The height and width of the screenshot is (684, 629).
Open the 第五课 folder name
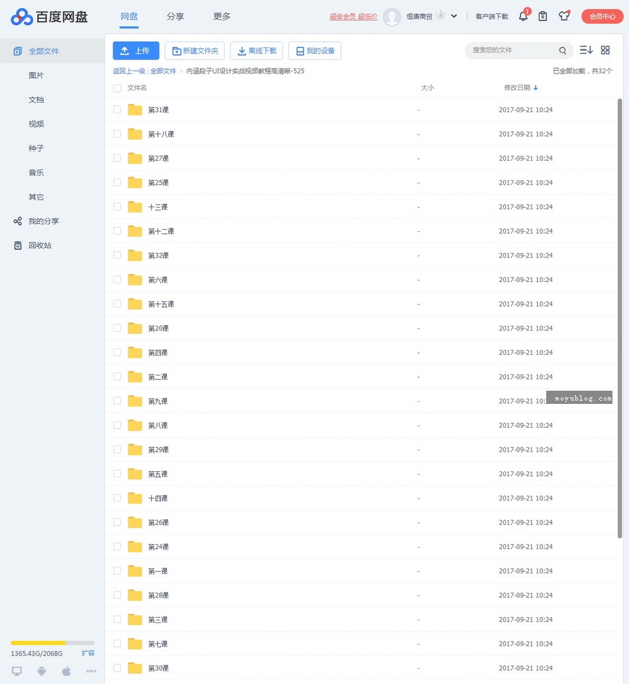[158, 474]
